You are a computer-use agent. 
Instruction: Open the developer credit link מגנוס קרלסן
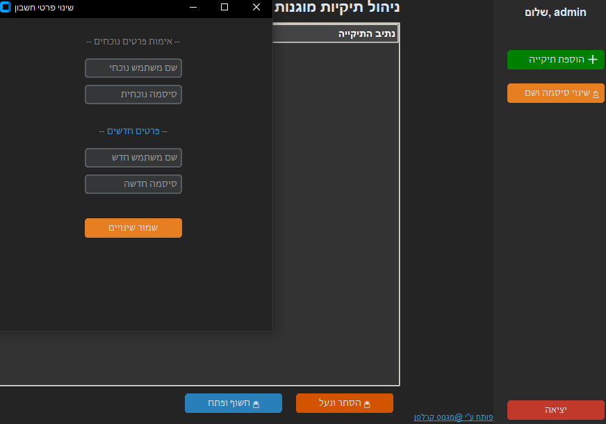tap(453, 417)
